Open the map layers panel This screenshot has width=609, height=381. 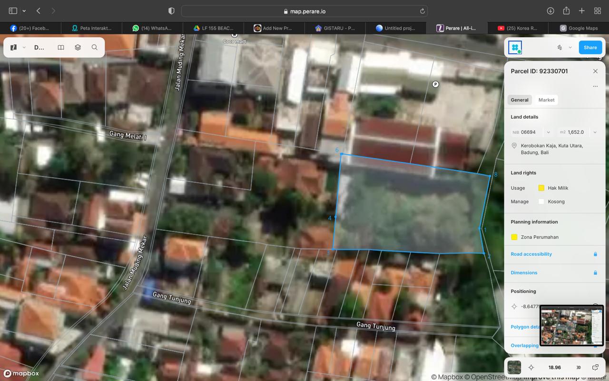pyautogui.click(x=78, y=48)
